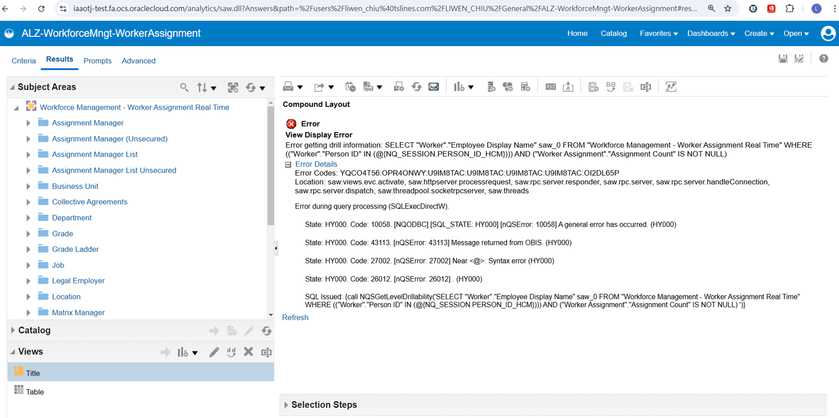The width and height of the screenshot is (839, 418).
Task: Bookmark this page with the star icon
Action: tap(728, 9)
